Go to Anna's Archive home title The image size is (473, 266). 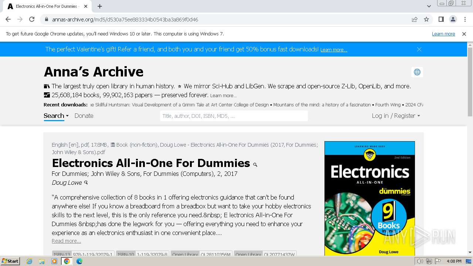point(93,72)
